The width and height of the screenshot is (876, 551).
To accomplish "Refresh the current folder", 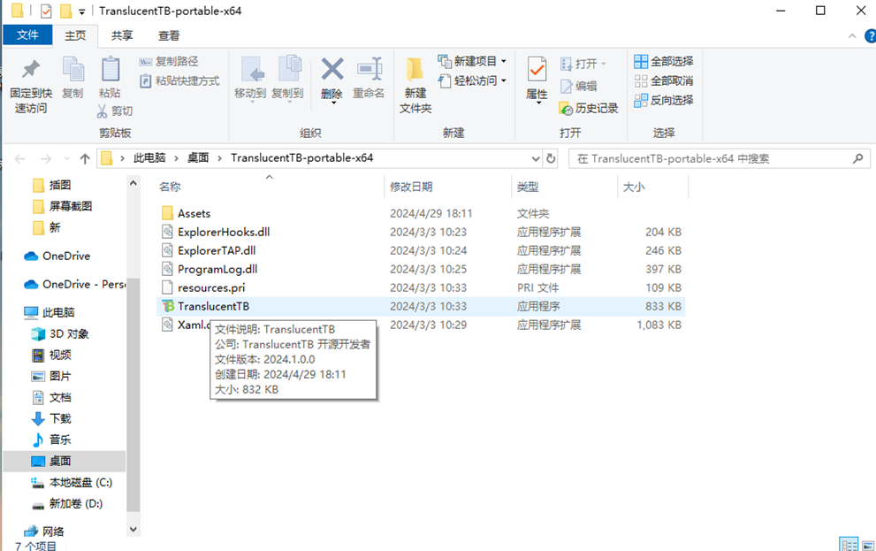I will 551,158.
